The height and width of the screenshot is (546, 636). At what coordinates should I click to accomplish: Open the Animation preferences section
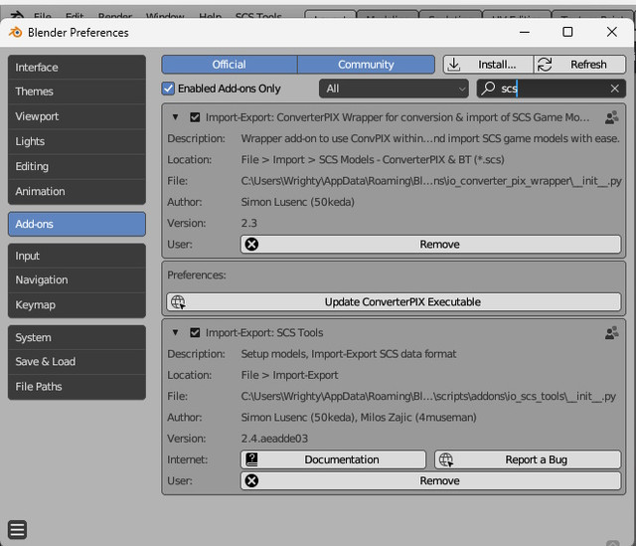pos(77,191)
